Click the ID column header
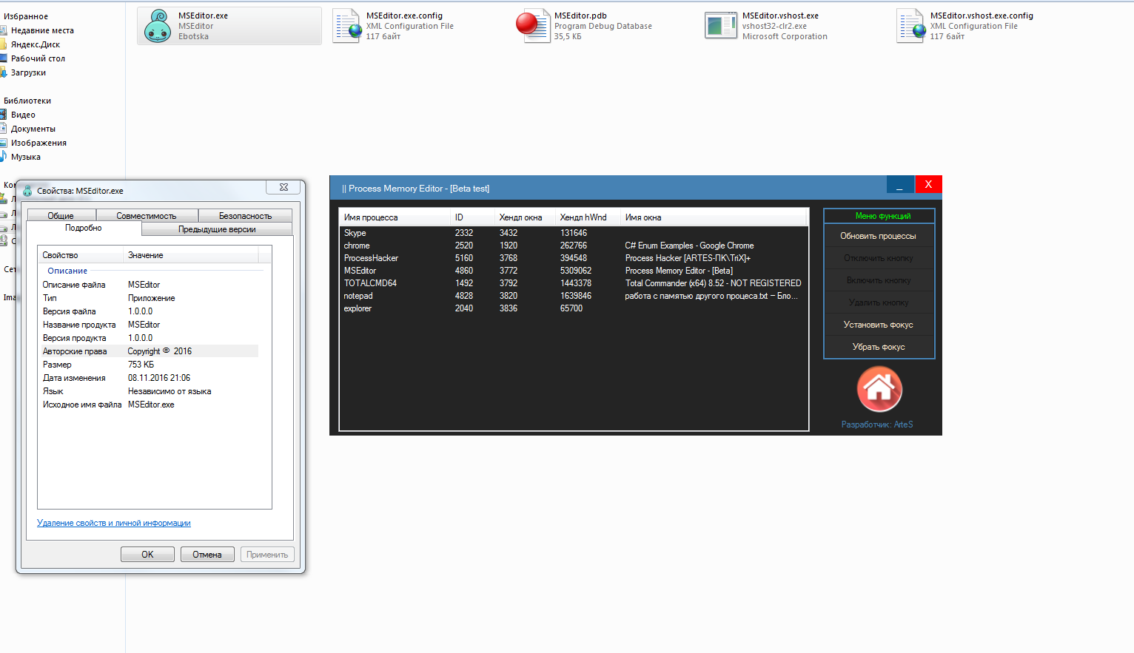The image size is (1134, 653). pyautogui.click(x=472, y=217)
